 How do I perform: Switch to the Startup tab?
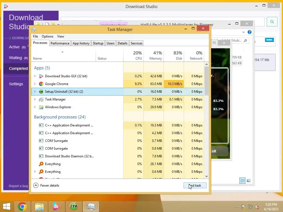pos(98,43)
